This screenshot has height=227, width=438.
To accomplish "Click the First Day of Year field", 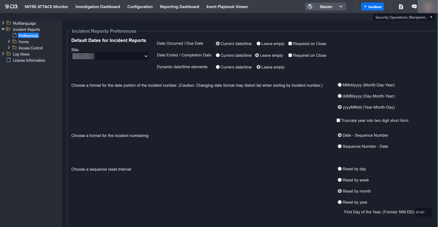I will [423, 212].
